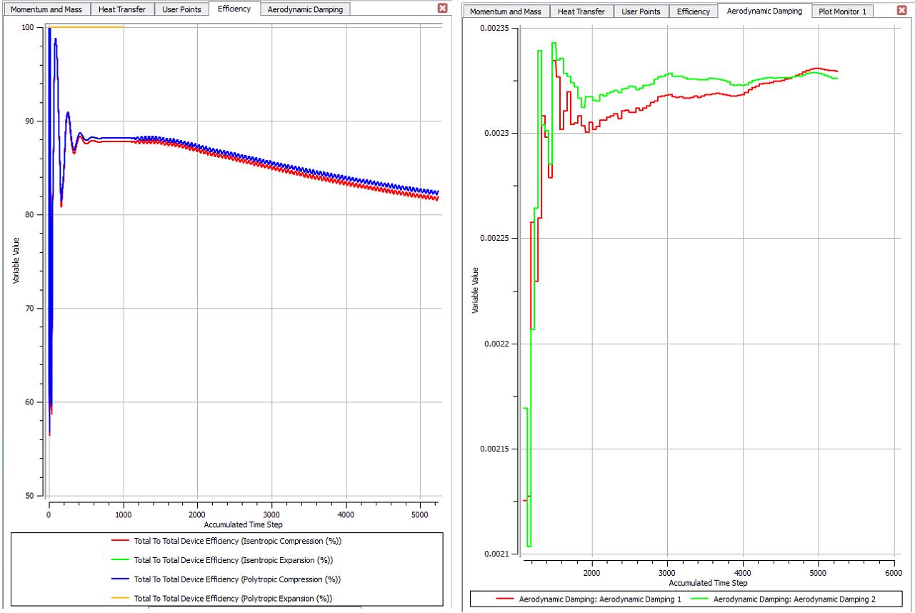Open the Momentum and Mass tab on right panel
Image resolution: width=915 pixels, height=613 pixels.
point(508,11)
